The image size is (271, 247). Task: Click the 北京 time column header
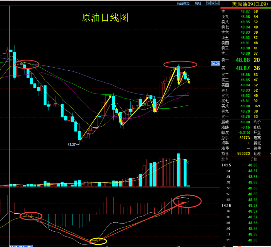tap(225, 159)
